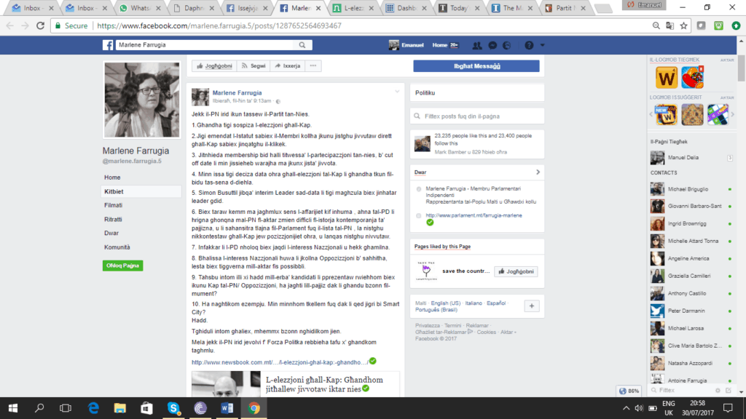The height and width of the screenshot is (419, 746).
Task: Expand the account menu dropdown arrow
Action: click(x=543, y=45)
